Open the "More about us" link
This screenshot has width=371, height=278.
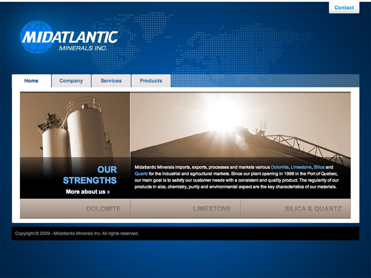click(85, 192)
